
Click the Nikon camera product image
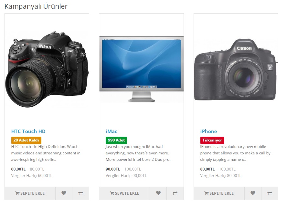(47, 69)
